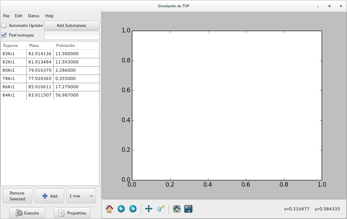This screenshot has height=219, width=347.
Task: Click the Remove Selected button
Action: (x=17, y=196)
